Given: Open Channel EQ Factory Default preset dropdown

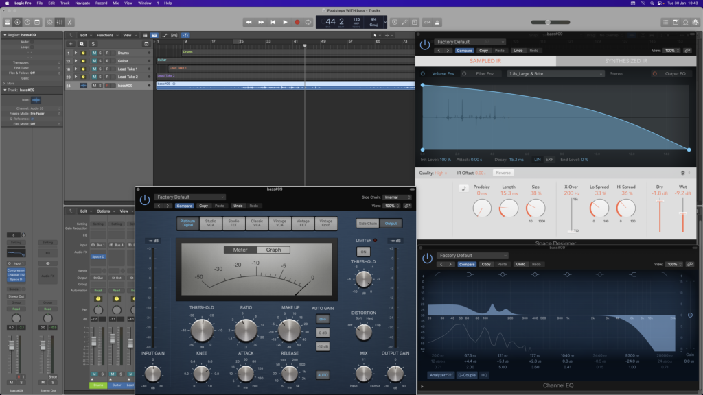Looking at the screenshot, I should [x=472, y=255].
